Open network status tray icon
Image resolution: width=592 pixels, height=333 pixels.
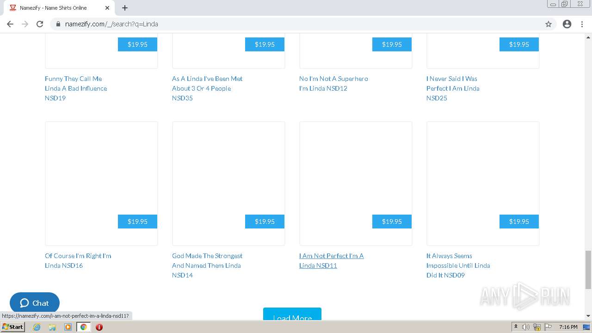coord(537,327)
